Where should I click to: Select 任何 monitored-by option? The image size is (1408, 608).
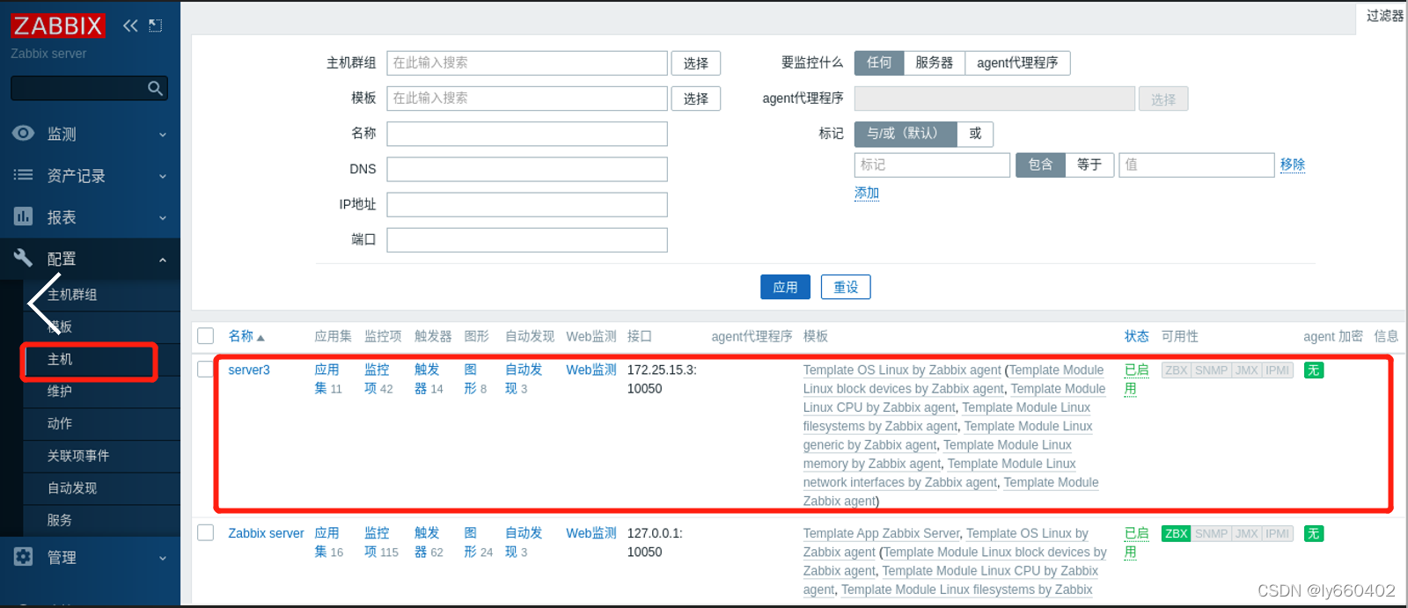pyautogui.click(x=879, y=62)
